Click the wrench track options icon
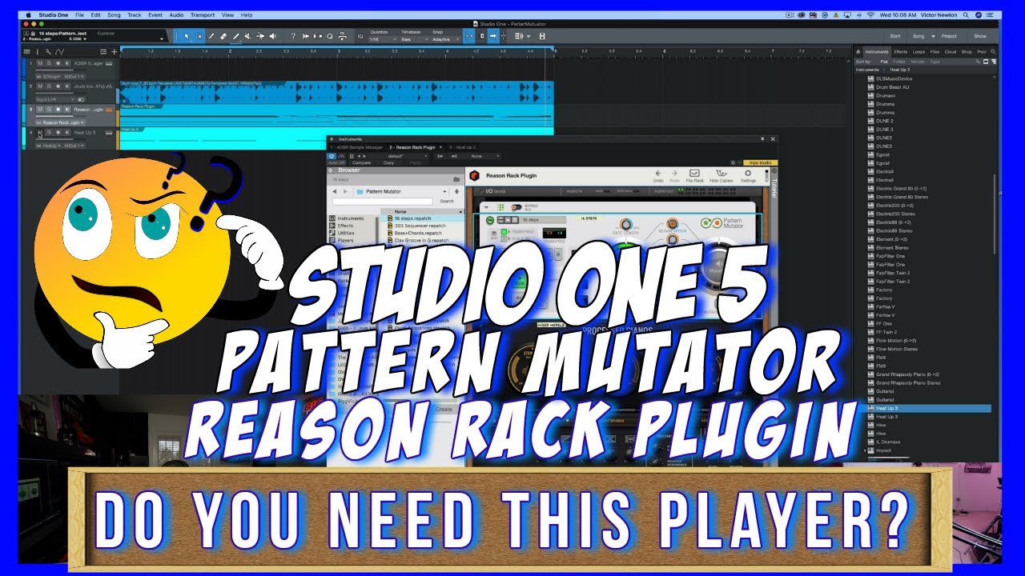 click(x=48, y=52)
